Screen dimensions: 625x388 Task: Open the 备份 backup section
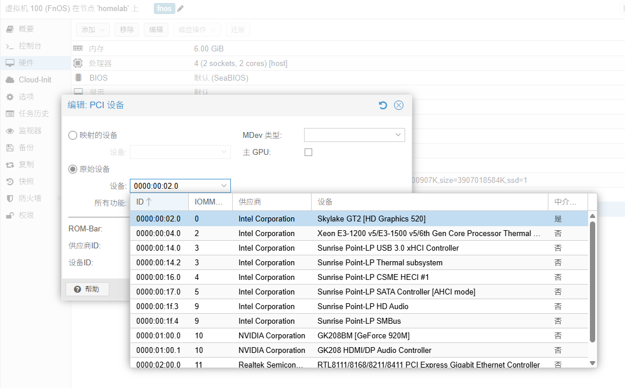(26, 148)
